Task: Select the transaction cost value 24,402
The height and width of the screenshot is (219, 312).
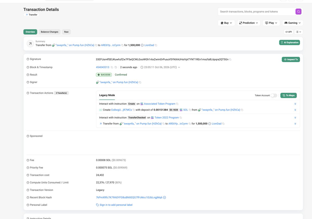Action: tap(100, 175)
